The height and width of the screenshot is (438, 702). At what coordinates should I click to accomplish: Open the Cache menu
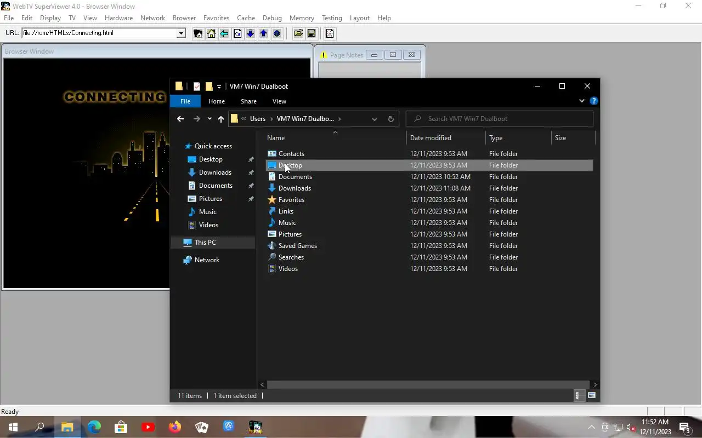(246, 18)
